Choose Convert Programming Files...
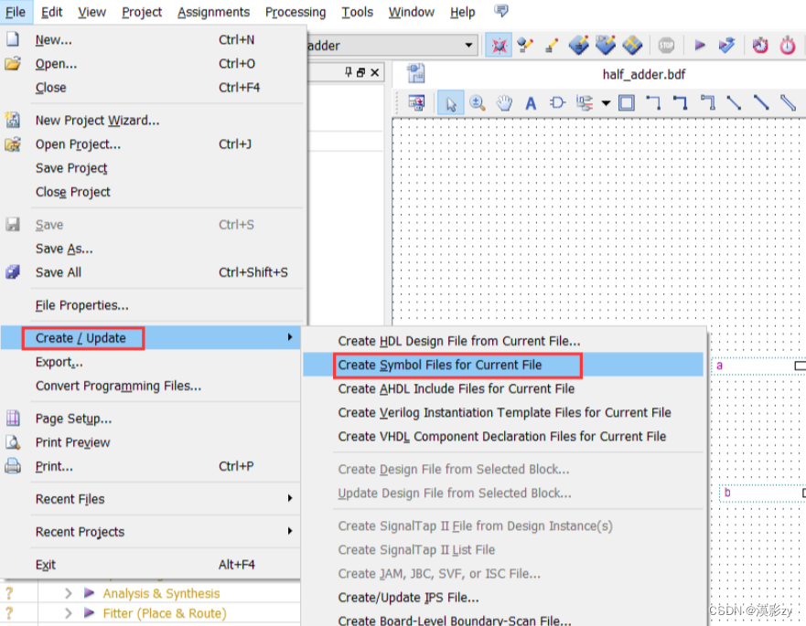The height and width of the screenshot is (626, 806). 151,386
